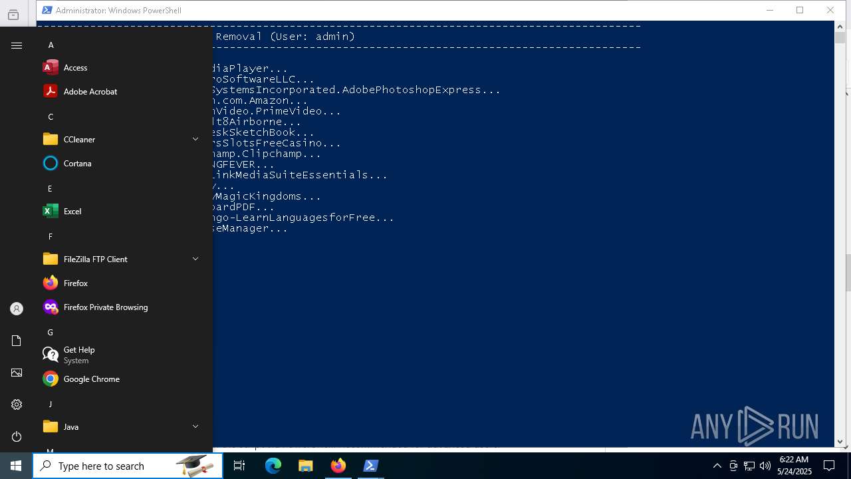Click the Power button icon

[17, 436]
